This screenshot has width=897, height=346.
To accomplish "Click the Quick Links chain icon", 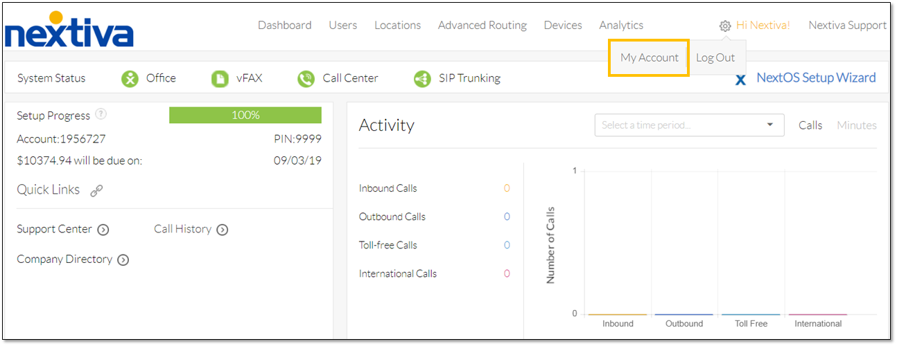I will (x=97, y=190).
